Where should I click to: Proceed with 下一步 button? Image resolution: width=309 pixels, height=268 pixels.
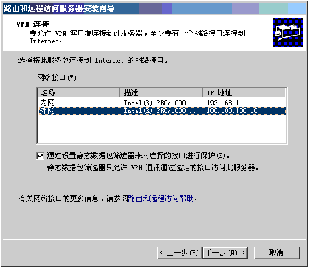pyautogui.click(x=225, y=253)
